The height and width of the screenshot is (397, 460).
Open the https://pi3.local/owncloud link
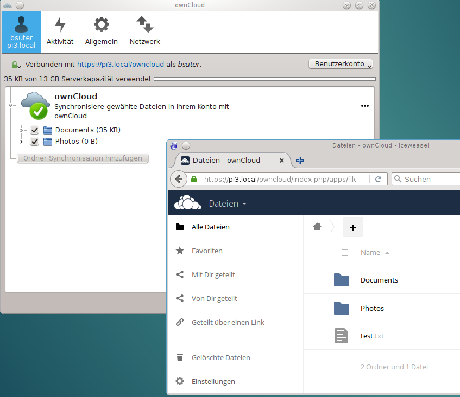(x=120, y=64)
